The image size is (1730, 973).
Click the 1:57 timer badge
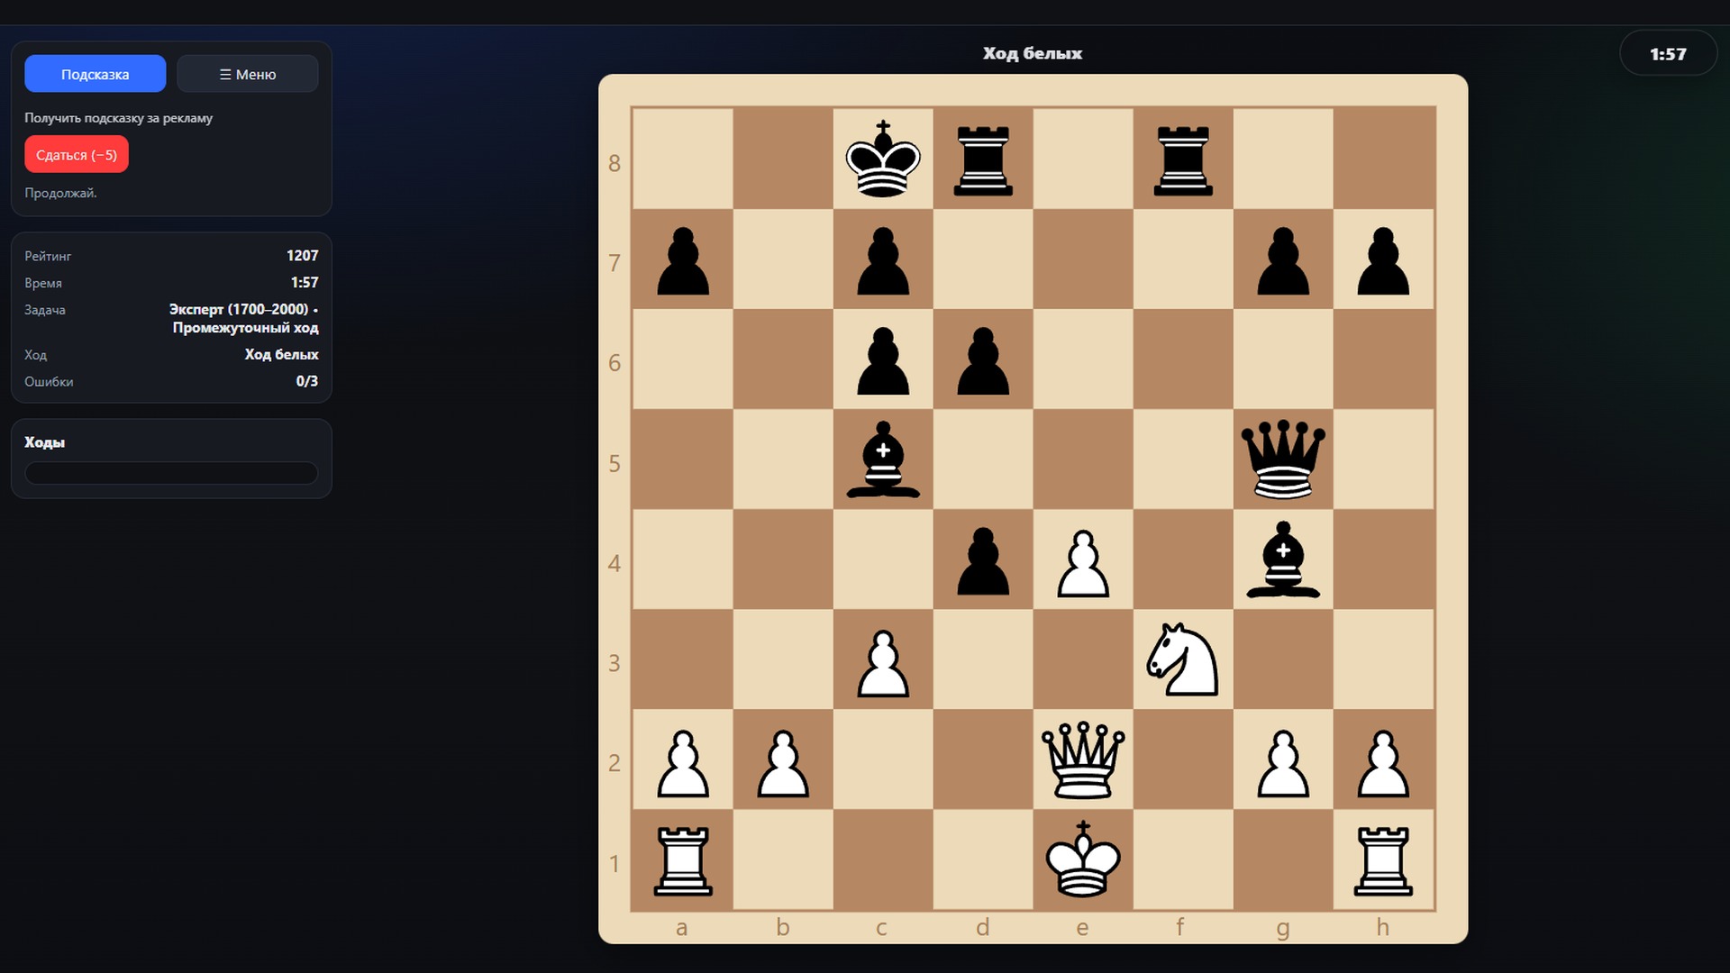click(x=1667, y=54)
